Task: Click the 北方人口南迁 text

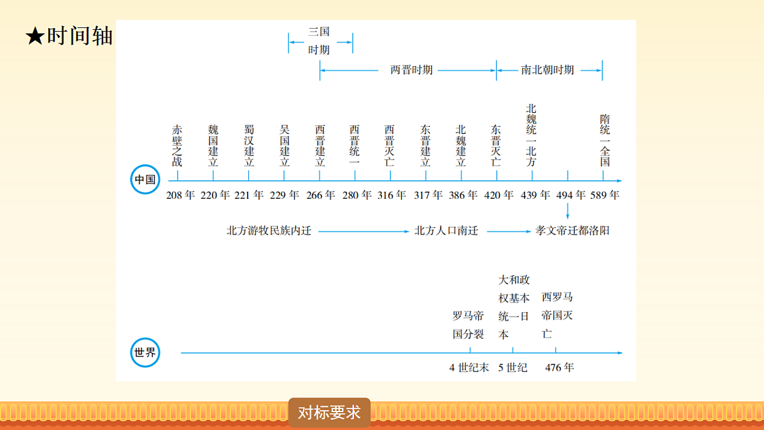Action: click(x=446, y=231)
